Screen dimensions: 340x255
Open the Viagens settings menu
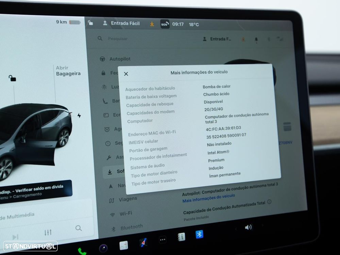(x=123, y=200)
